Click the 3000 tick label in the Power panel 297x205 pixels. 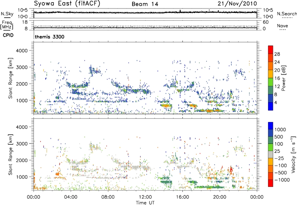tap(22, 67)
